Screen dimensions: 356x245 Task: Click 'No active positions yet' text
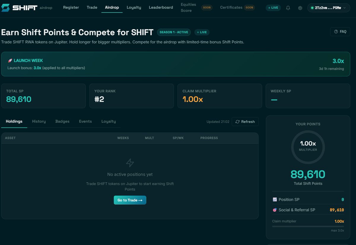130,174
